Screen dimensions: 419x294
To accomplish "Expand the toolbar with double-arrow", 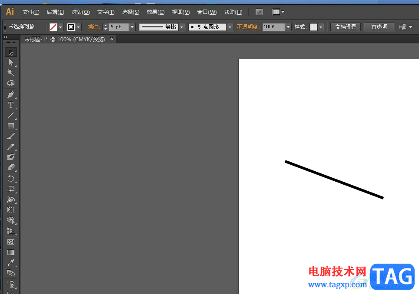I will [6, 37].
